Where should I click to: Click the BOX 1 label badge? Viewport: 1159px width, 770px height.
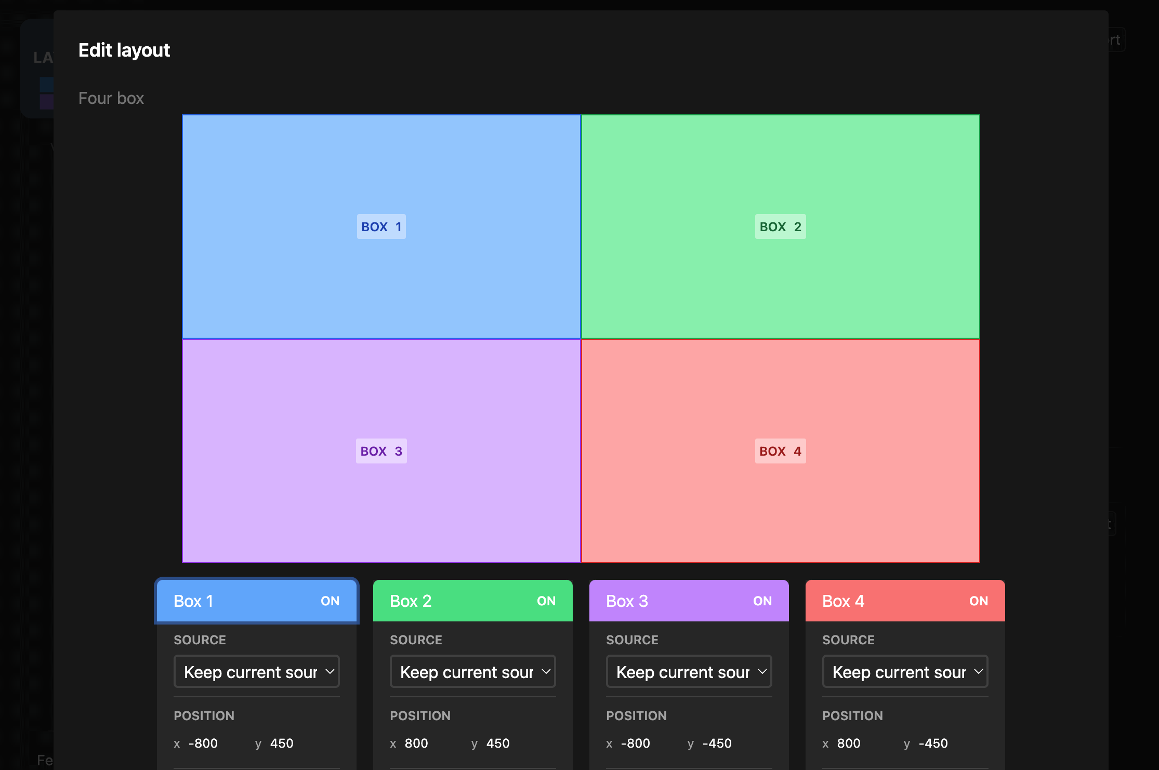point(381,227)
